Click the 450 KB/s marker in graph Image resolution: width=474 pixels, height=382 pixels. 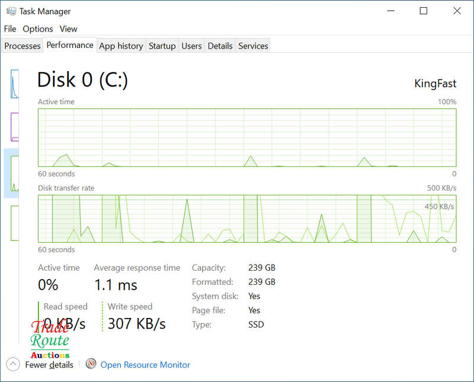439,207
